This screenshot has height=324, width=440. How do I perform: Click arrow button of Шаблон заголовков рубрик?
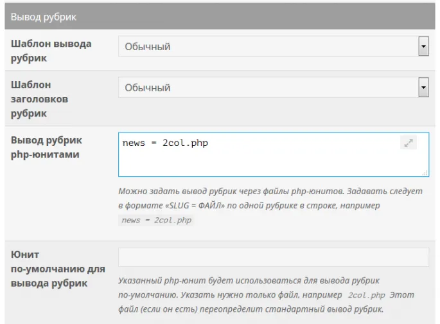[423, 87]
